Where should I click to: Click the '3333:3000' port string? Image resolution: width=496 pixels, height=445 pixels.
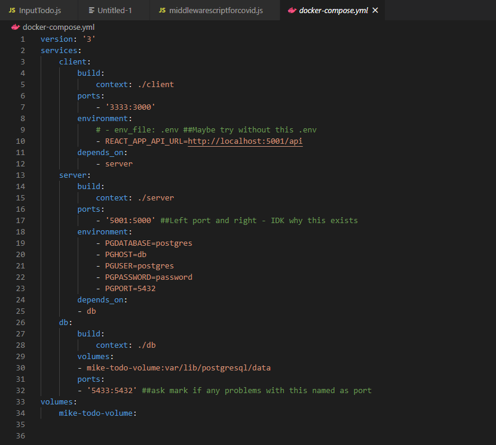coord(131,107)
